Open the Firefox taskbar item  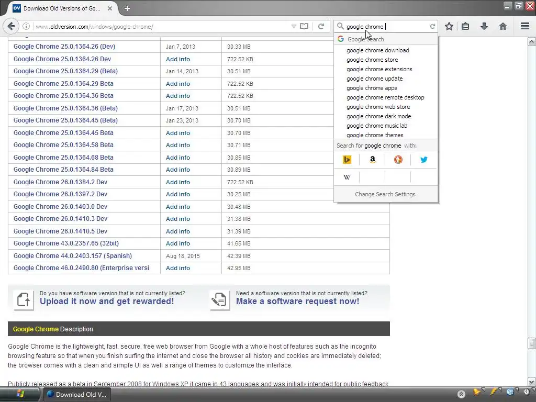tap(77, 394)
